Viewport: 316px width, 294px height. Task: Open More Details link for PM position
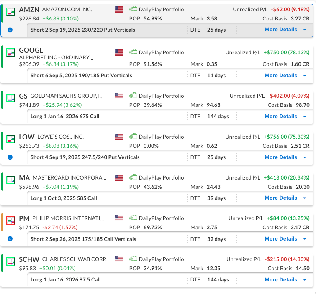click(281, 239)
